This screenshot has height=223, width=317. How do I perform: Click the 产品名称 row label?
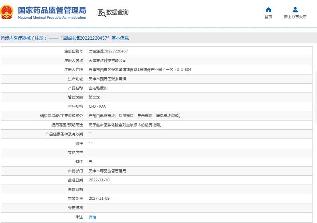[x=75, y=88]
